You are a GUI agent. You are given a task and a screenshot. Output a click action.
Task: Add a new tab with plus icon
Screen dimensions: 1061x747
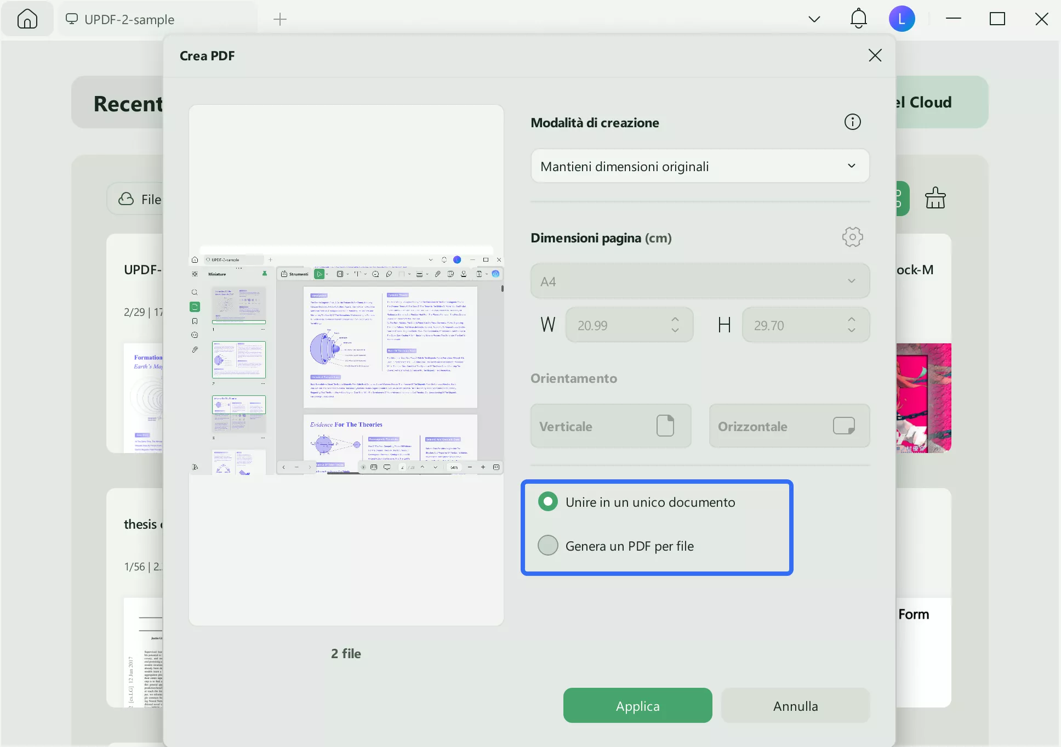tap(280, 19)
